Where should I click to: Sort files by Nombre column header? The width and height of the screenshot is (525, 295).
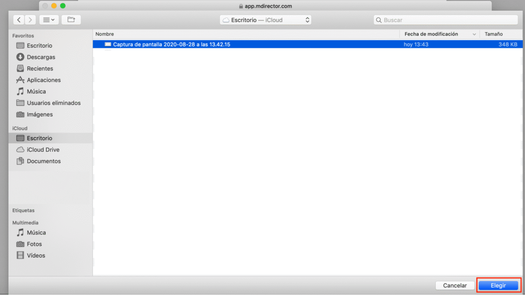246,34
